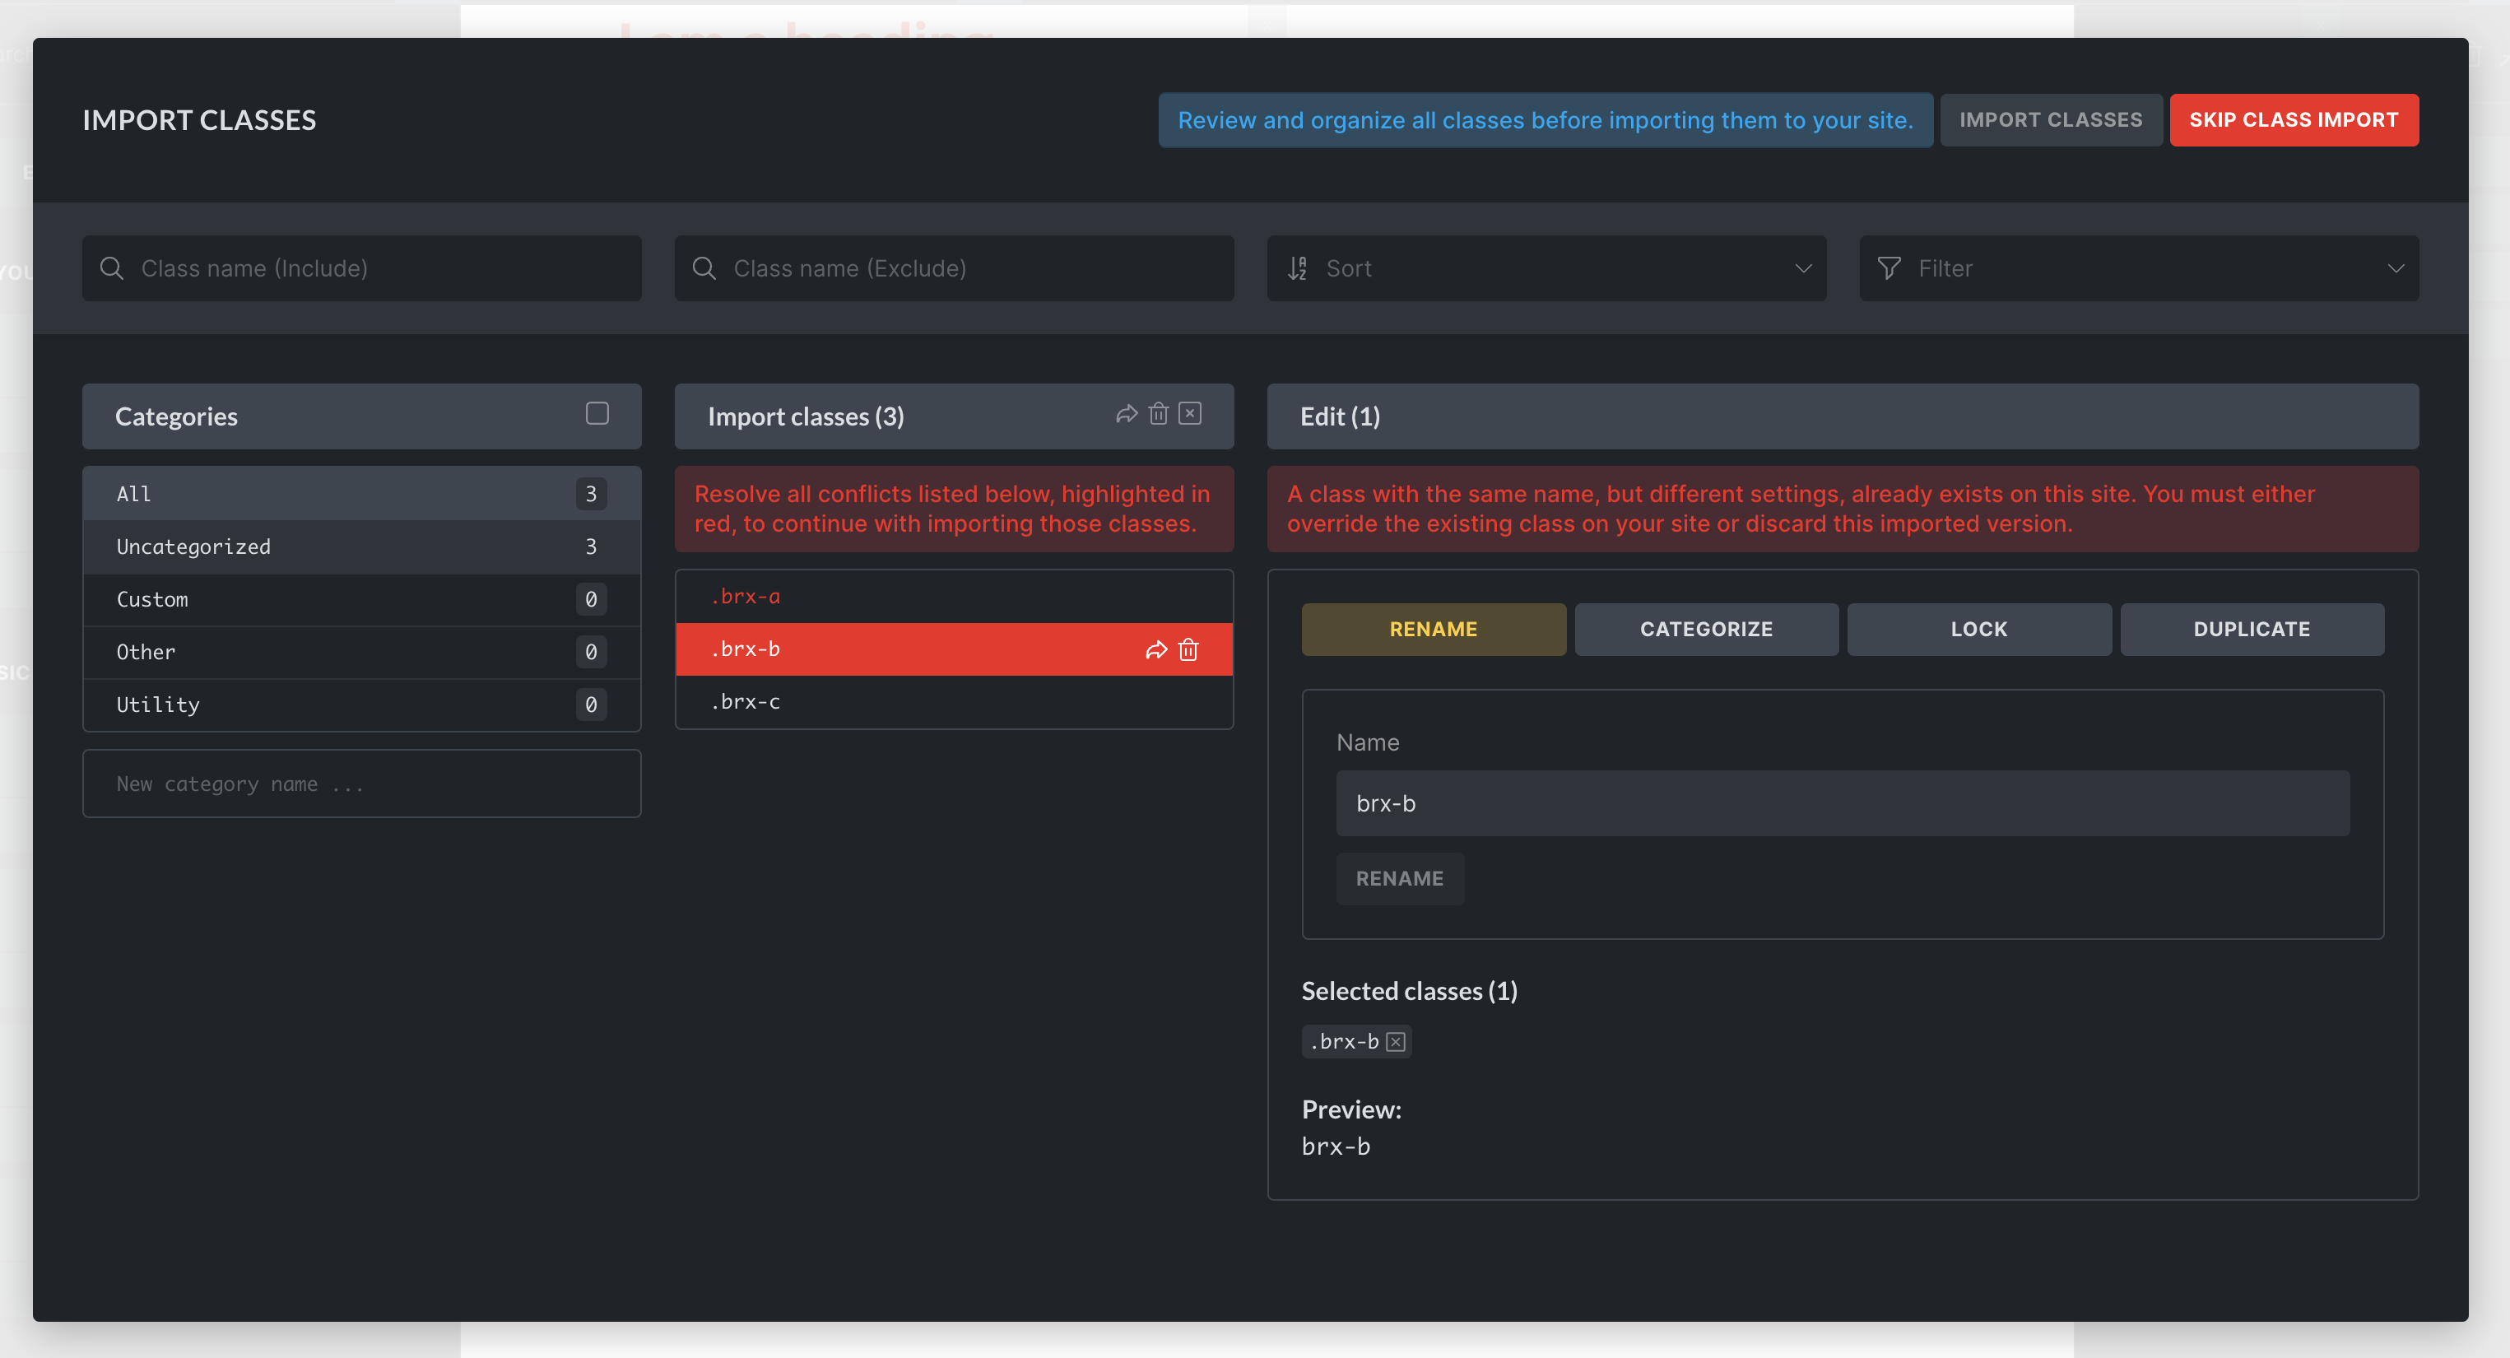Focus the New category name input
Screen dimensions: 2510x1358
tap(360, 784)
